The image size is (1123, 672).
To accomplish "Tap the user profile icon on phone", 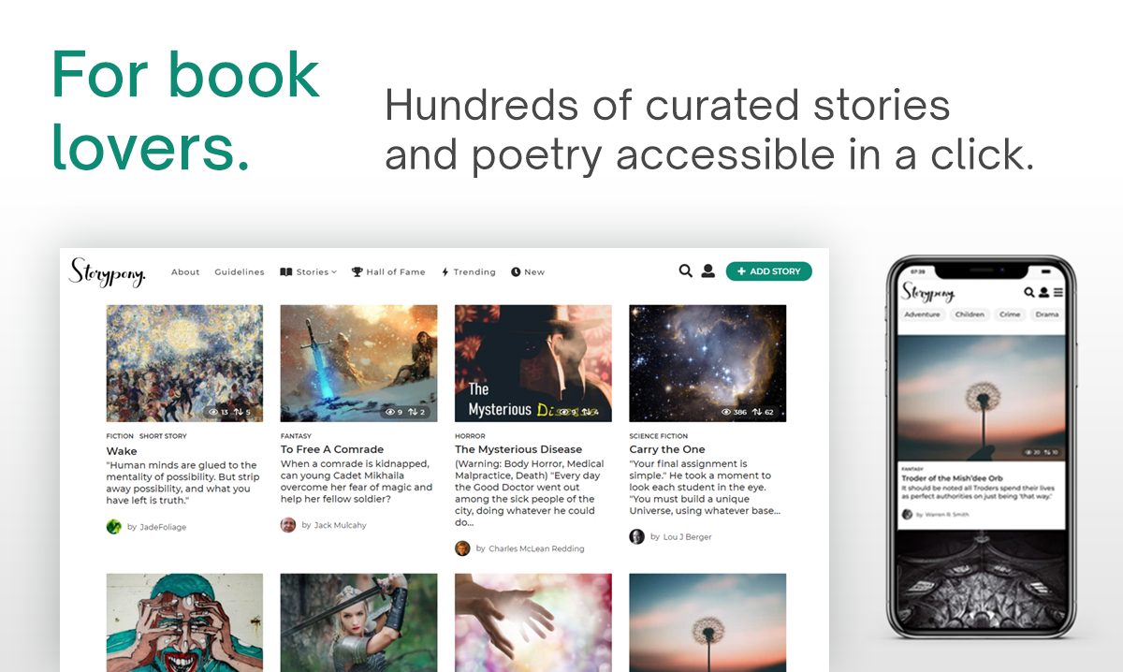I will [1043, 293].
